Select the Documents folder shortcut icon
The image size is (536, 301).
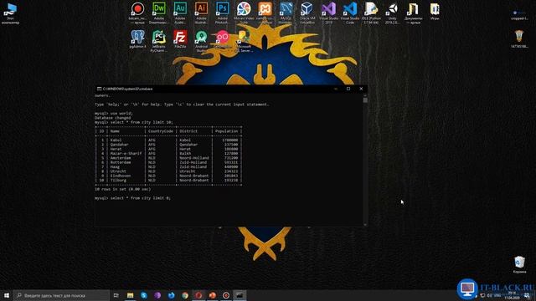pyautogui.click(x=413, y=13)
